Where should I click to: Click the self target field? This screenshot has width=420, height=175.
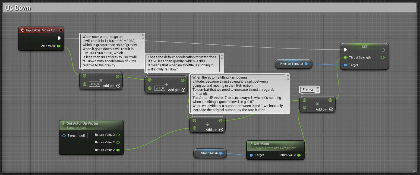coord(83,135)
